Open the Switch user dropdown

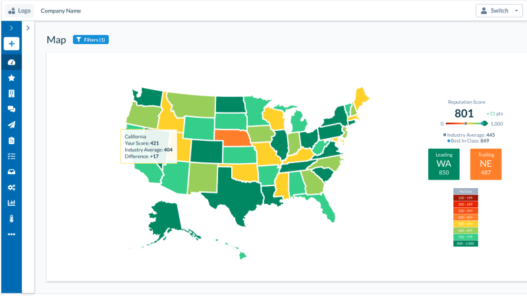(x=499, y=11)
